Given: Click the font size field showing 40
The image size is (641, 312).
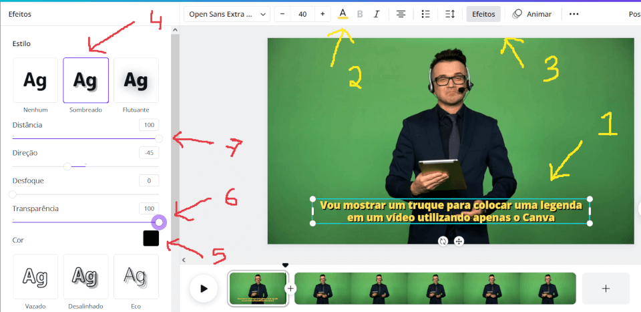Looking at the screenshot, I should (x=302, y=14).
